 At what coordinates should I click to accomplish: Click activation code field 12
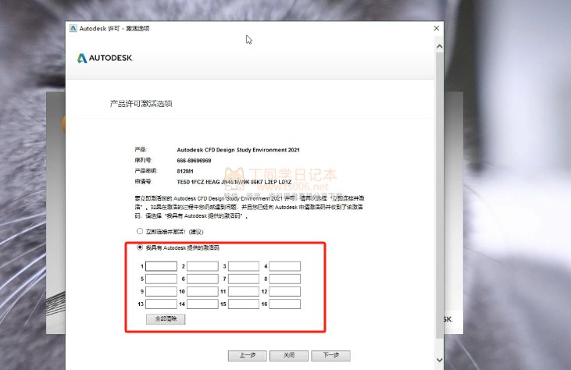(x=285, y=291)
